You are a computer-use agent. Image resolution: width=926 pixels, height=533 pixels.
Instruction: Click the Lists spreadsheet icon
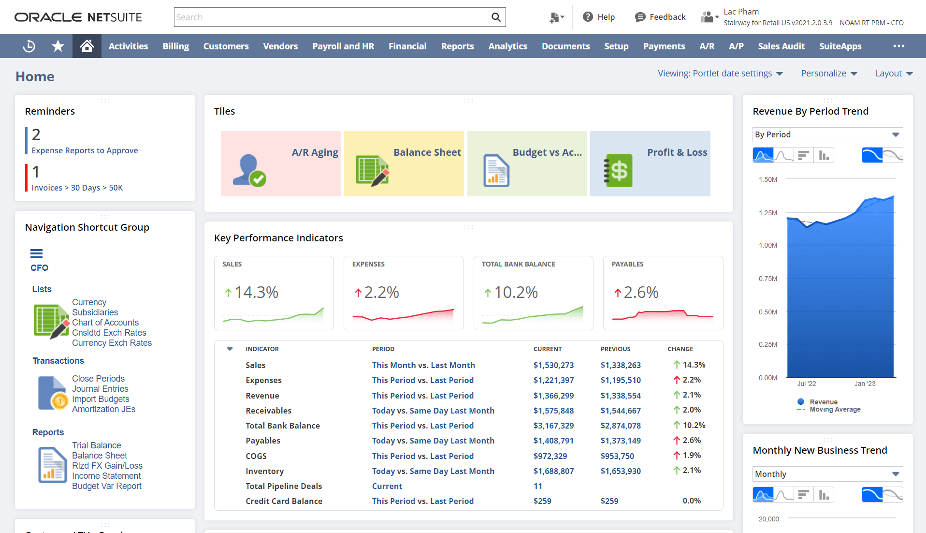pos(51,321)
